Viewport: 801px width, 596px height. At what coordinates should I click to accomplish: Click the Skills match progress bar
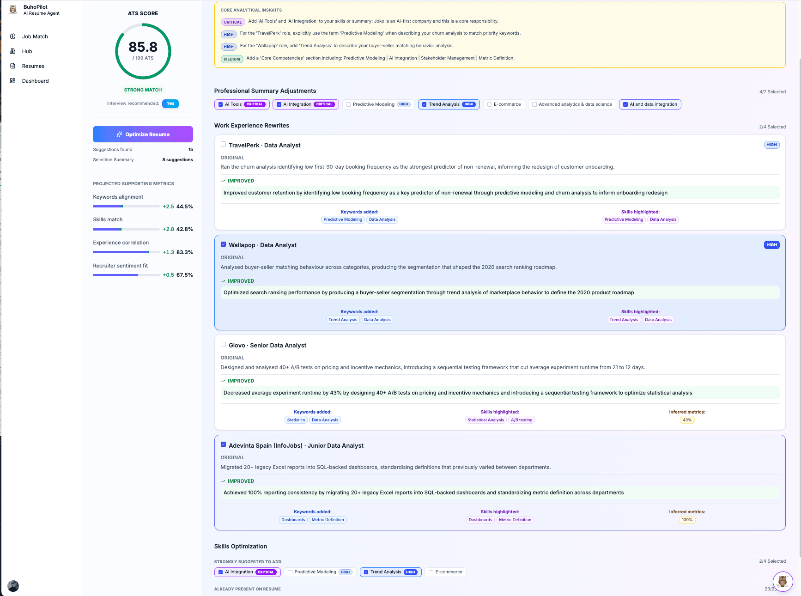point(126,229)
